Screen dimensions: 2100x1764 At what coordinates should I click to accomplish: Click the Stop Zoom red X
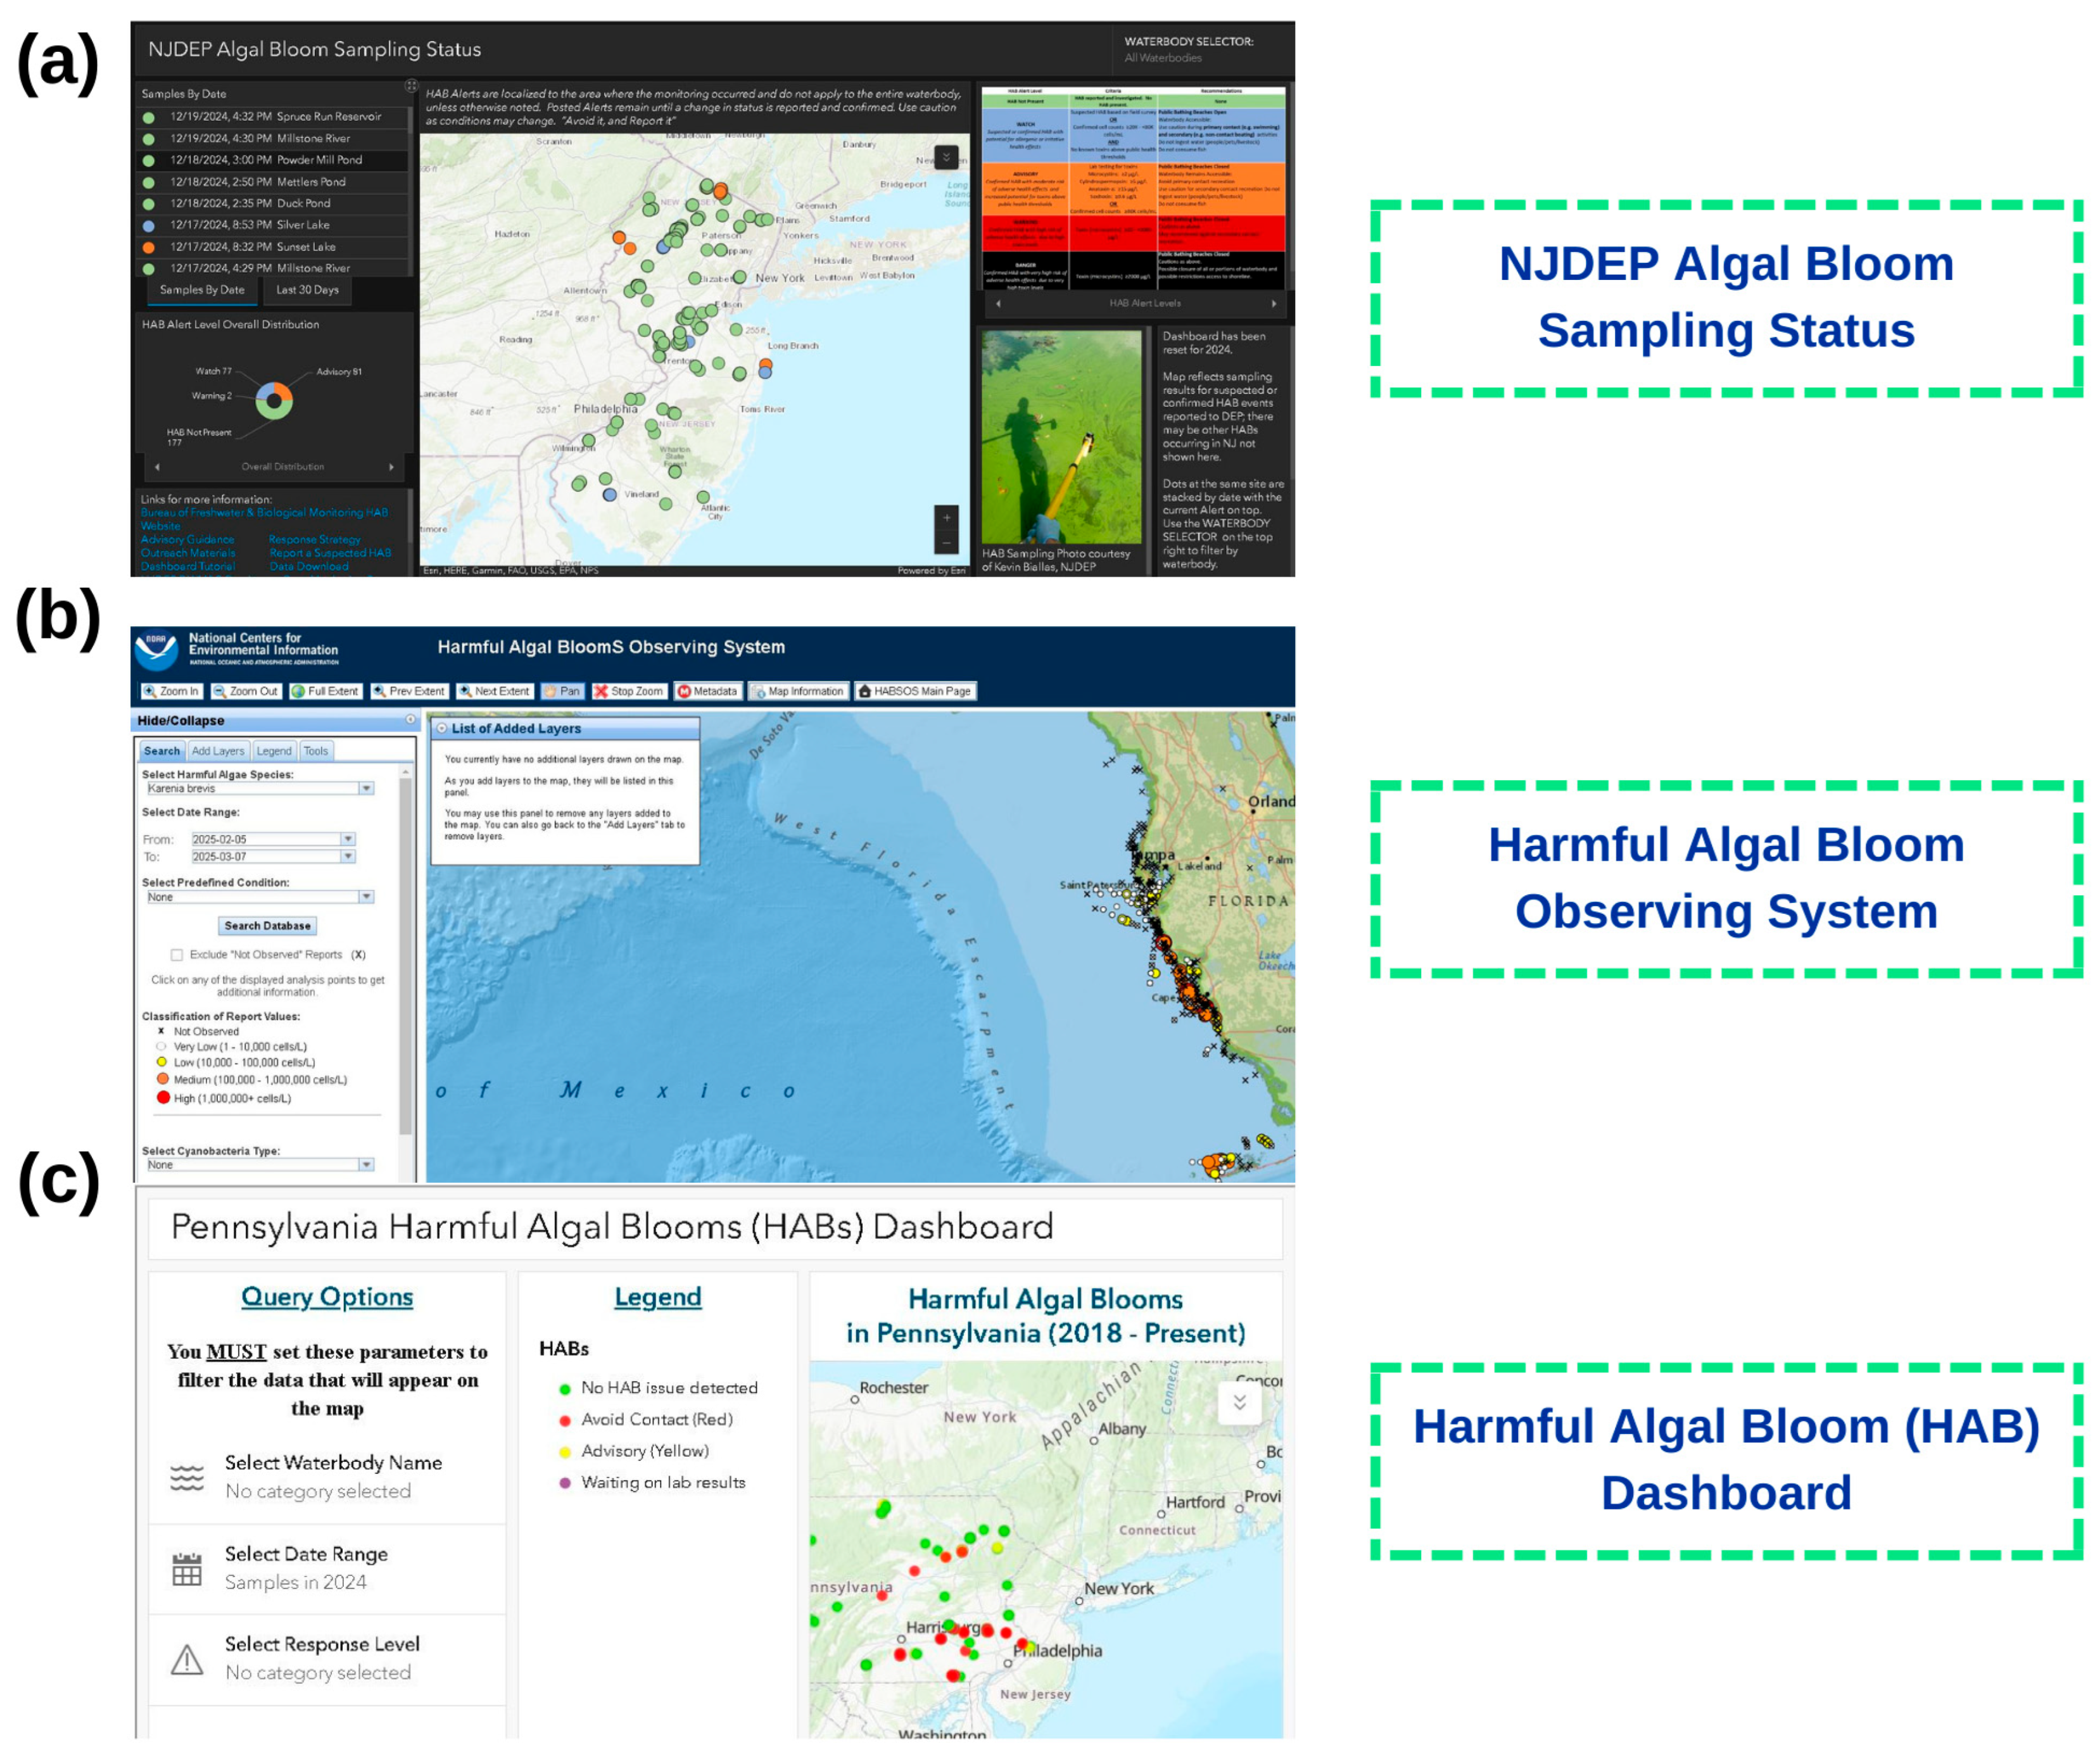601,691
